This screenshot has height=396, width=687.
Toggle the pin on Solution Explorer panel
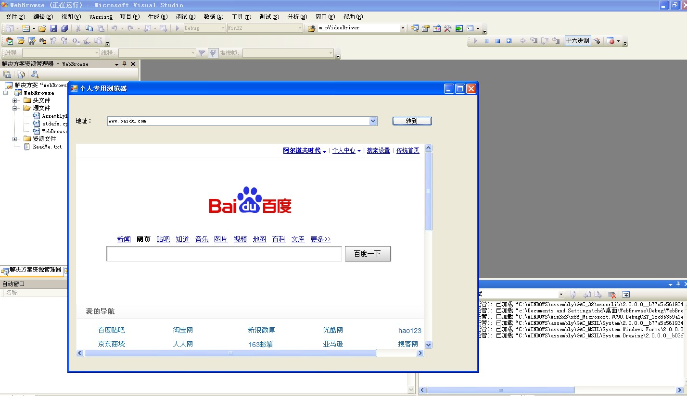(x=125, y=64)
